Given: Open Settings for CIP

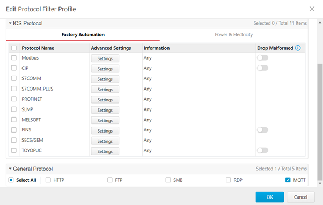Looking at the screenshot, I should click(x=105, y=69).
